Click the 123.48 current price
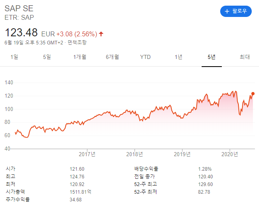Image resolution: width=259 pixels, height=205 pixels. tap(21, 33)
